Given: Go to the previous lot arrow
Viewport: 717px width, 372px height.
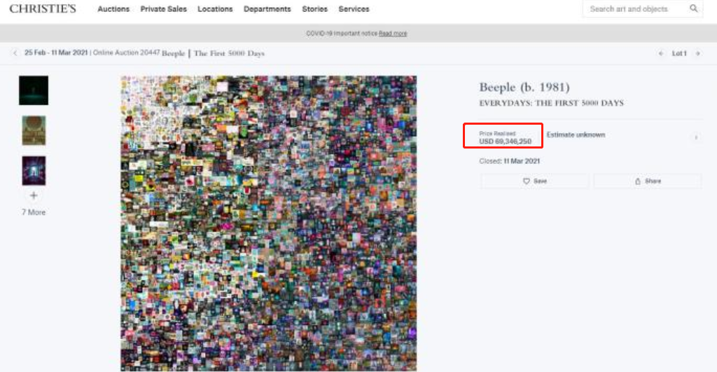Looking at the screenshot, I should click(661, 53).
